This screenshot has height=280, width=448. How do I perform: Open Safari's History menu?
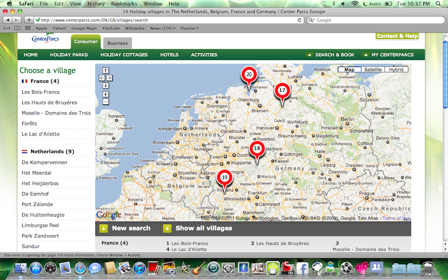pos(96,4)
